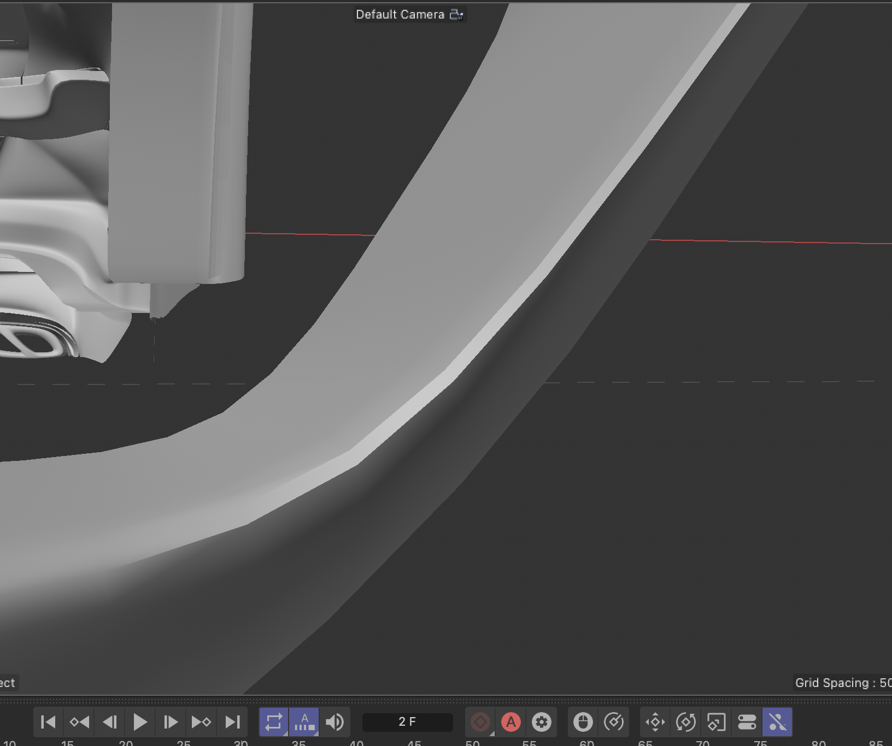Viewport: 892px width, 746px height.
Task: Step forward one frame
Action: [x=171, y=722]
